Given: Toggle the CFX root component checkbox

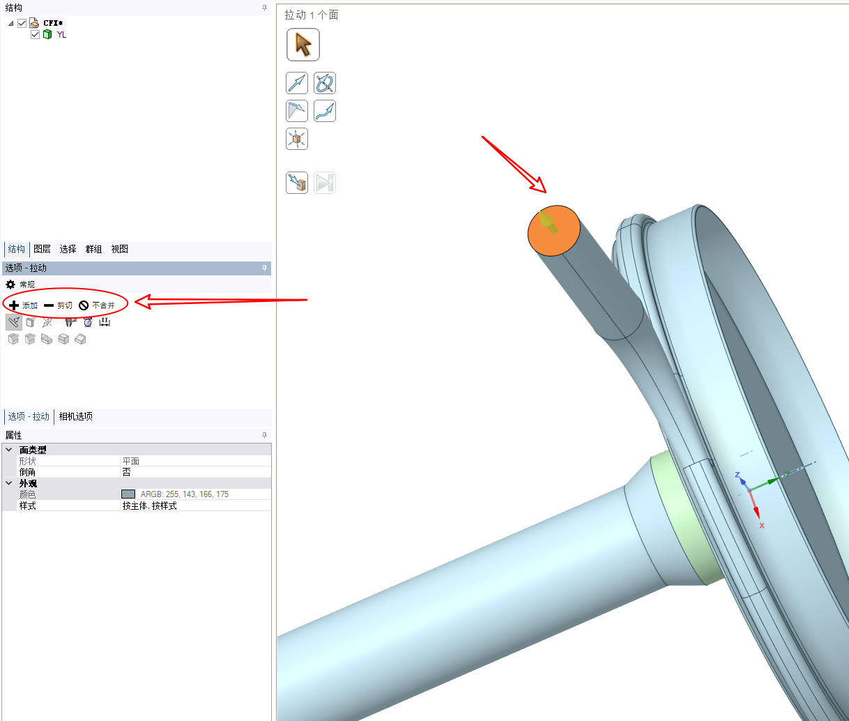Looking at the screenshot, I should point(22,23).
